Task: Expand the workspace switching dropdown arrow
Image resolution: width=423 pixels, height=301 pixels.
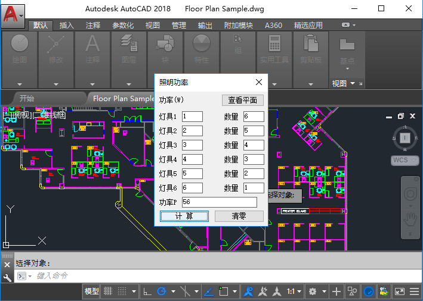Action: click(324, 291)
